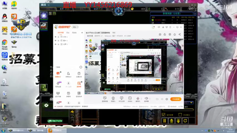
Task: Click the hero portrait in spectator window
Action: 44,88
